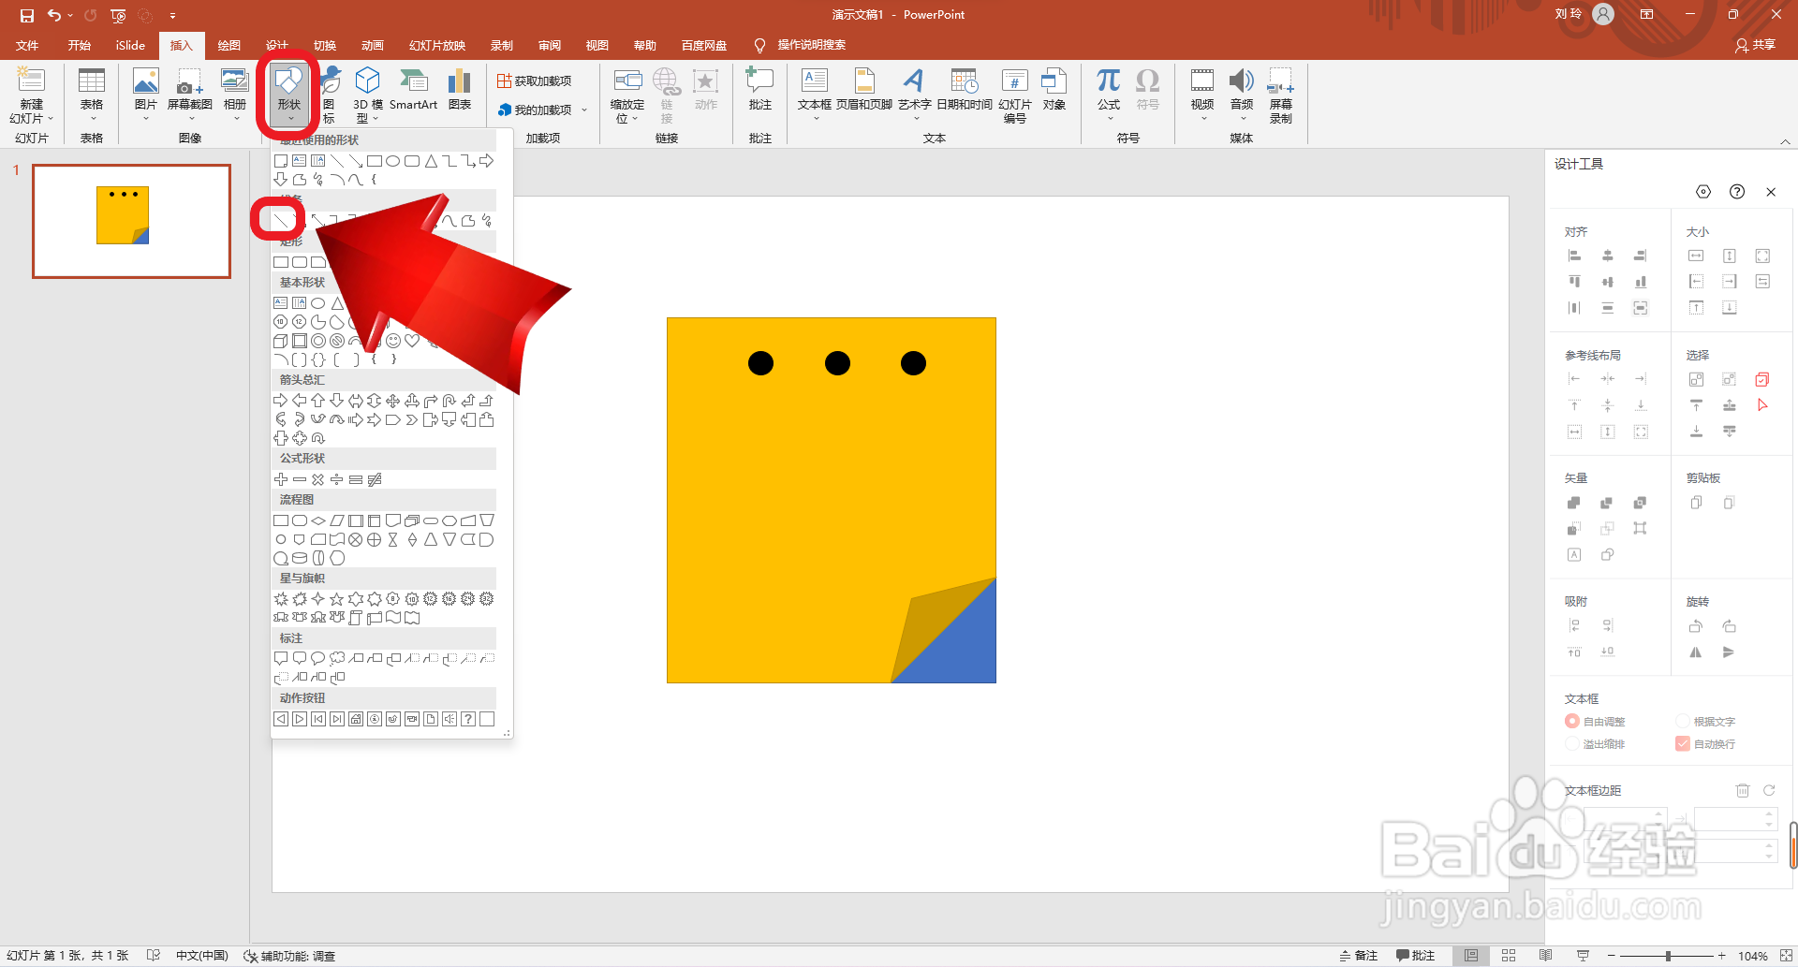Insert date and time (日期和时间)
This screenshot has width=1798, height=967.
tap(965, 92)
